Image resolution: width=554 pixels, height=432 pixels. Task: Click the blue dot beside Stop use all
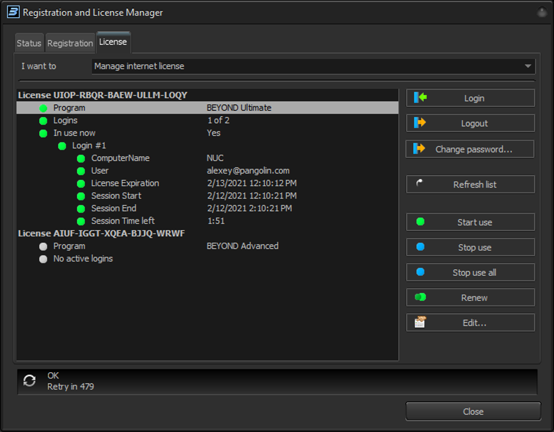(x=420, y=272)
